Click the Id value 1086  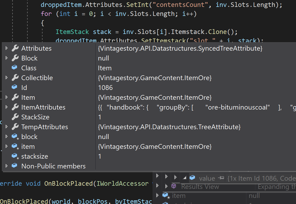[105, 88]
